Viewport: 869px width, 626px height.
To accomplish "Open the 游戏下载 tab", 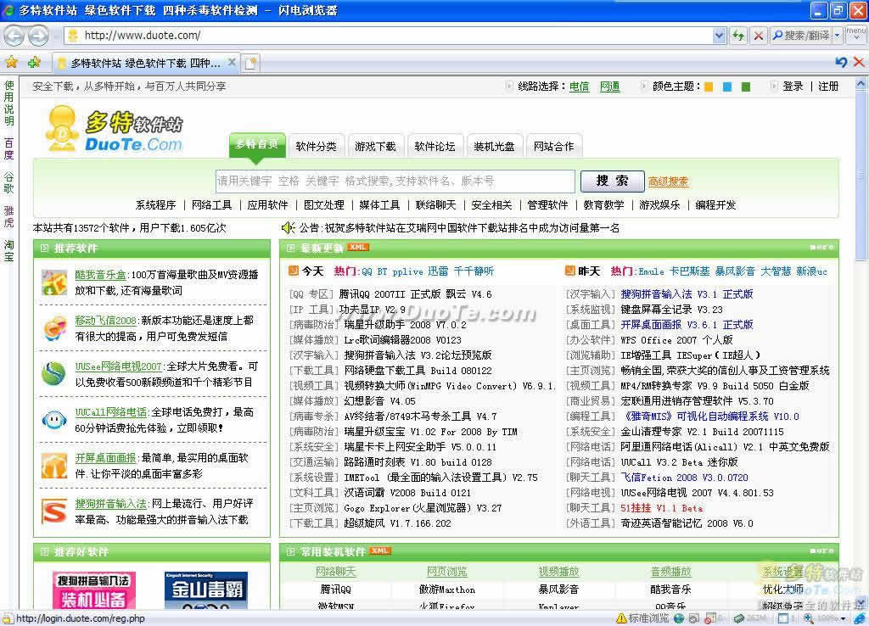I will [375, 146].
